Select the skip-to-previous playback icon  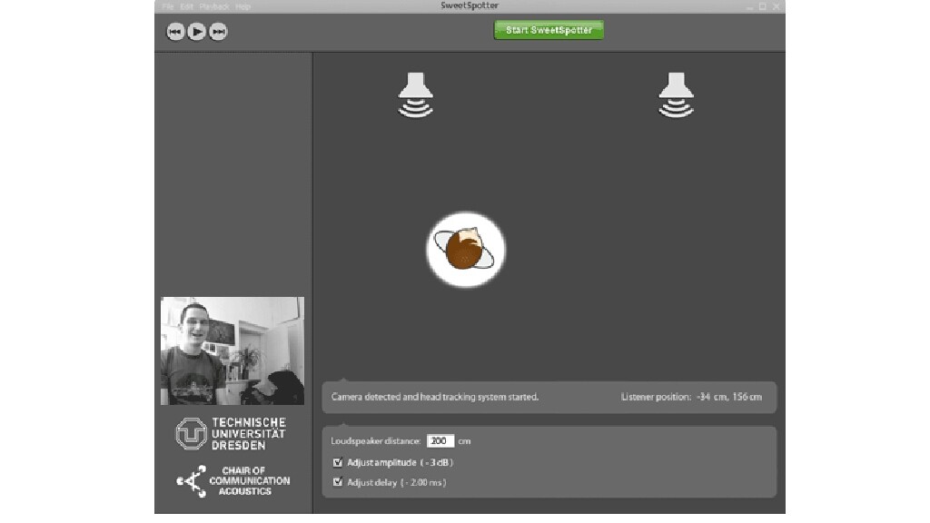pyautogui.click(x=174, y=31)
